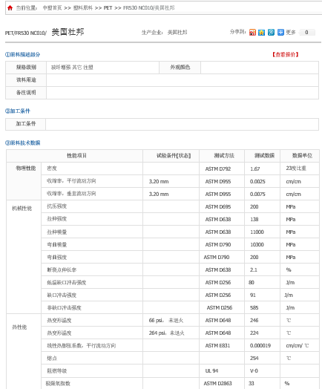Click the 性能项目 column header

click(75, 156)
